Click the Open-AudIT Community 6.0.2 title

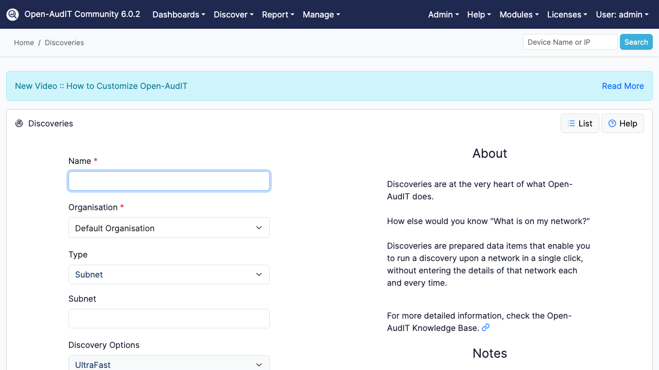coord(82,14)
